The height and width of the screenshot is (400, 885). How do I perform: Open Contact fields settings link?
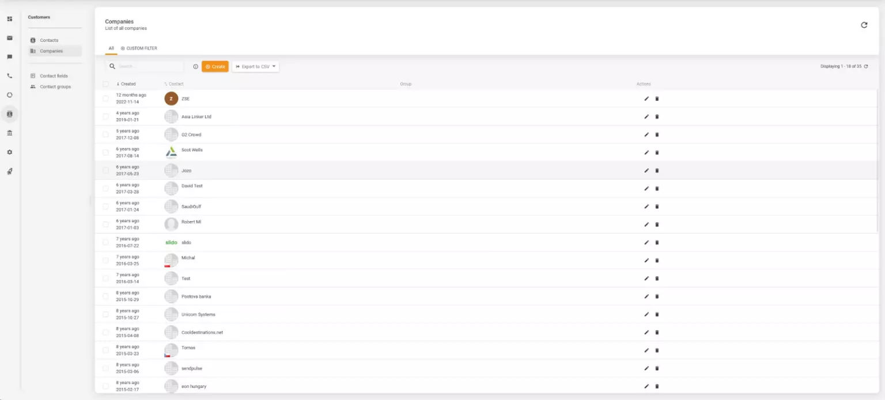[x=54, y=75]
